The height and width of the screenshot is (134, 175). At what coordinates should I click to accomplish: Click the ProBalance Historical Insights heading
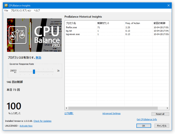[x=83, y=17]
